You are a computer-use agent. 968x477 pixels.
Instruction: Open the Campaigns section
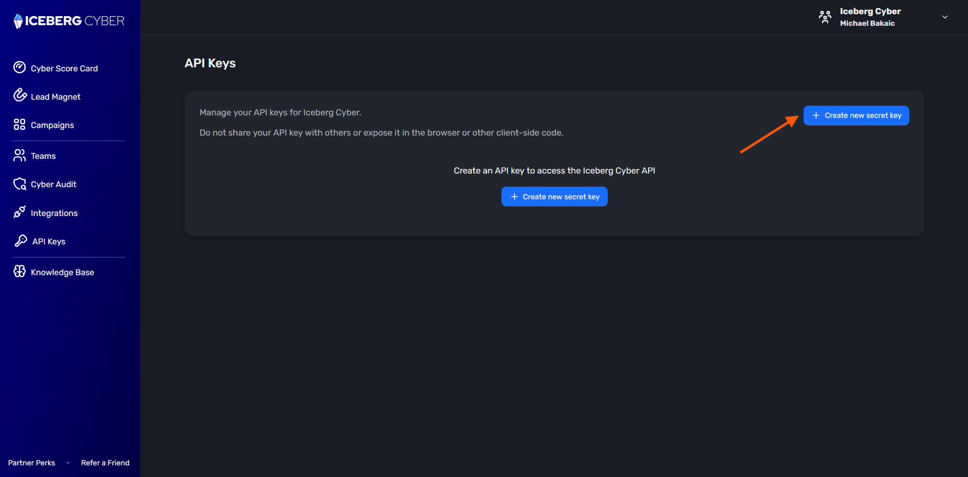pos(52,125)
